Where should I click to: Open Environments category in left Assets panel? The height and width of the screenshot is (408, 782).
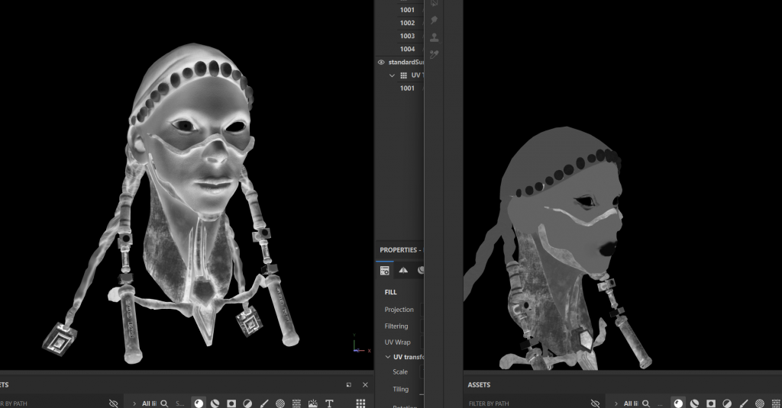pos(313,403)
